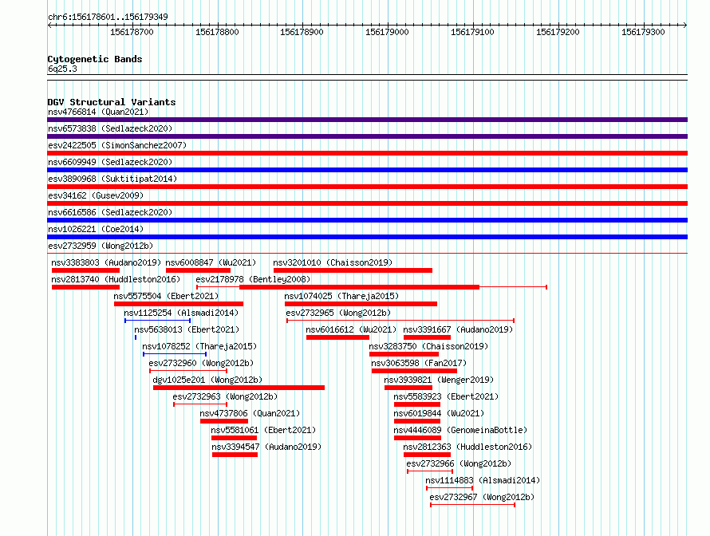Click ruler position 156179000
This screenshot has width=710, height=536.
(x=387, y=32)
